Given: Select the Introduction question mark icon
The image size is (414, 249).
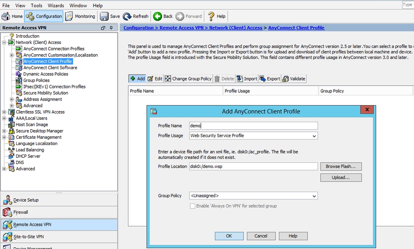Looking at the screenshot, I should tap(12, 36).
